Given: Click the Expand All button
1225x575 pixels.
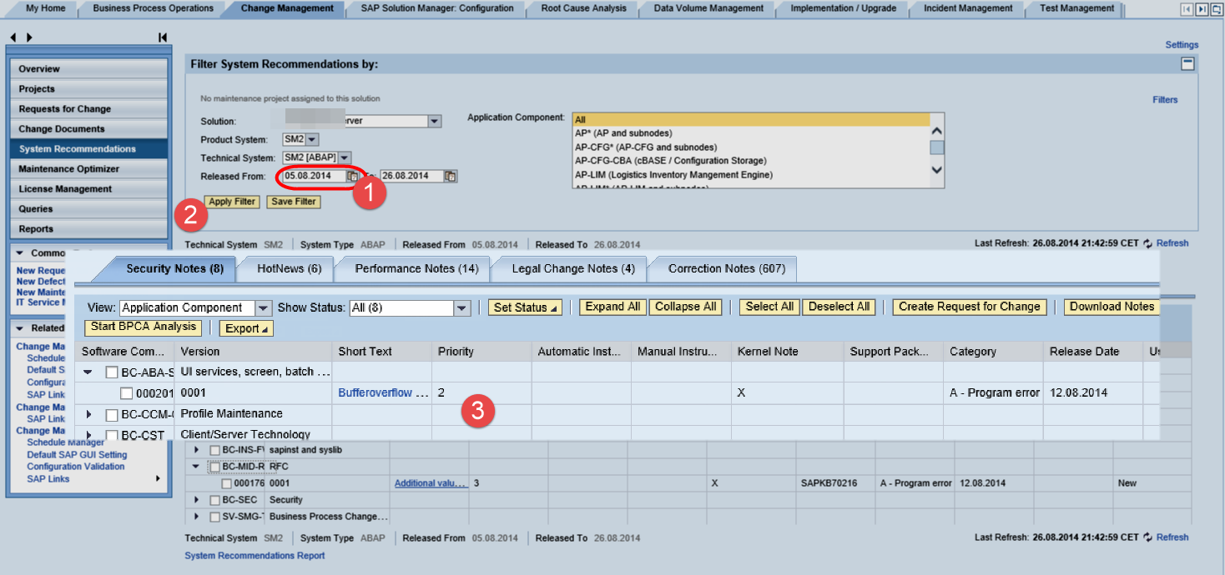Looking at the screenshot, I should 612,307.
